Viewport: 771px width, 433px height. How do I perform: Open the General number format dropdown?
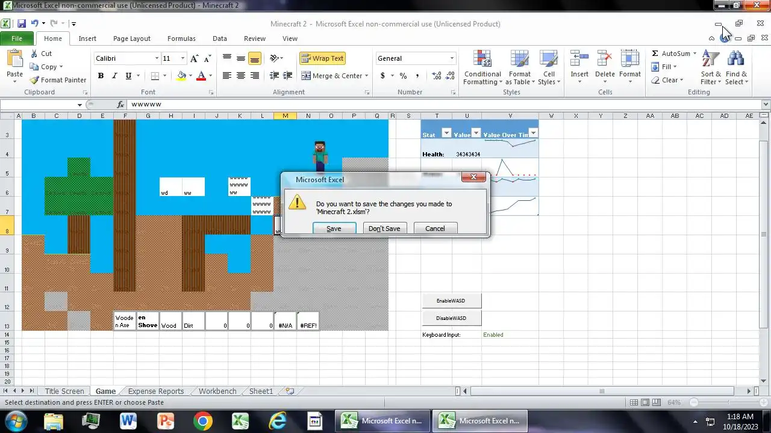tap(452, 58)
